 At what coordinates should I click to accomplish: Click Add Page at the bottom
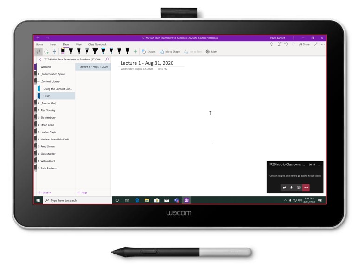click(82, 193)
